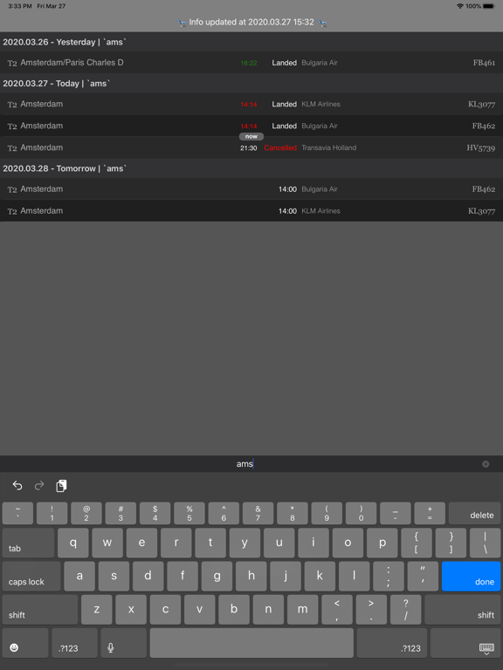Tap the 2020.03.28 - Tomorrow section header
This screenshot has width=503, height=670.
tap(251, 168)
